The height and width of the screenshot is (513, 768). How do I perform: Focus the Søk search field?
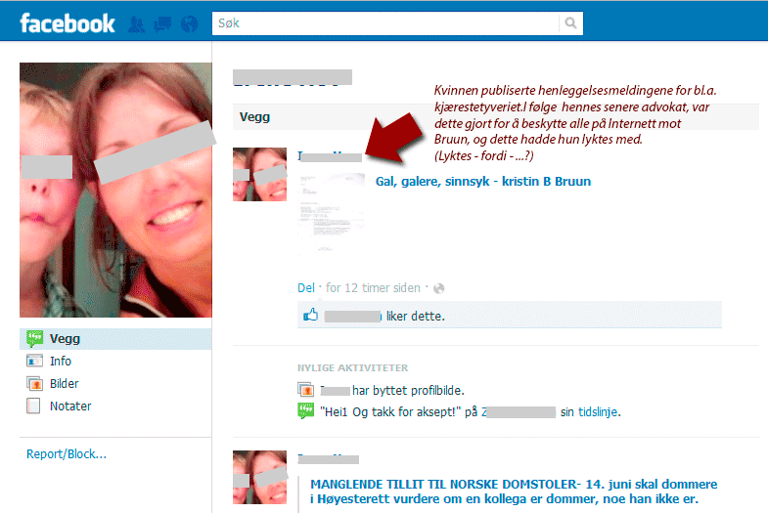(385, 23)
